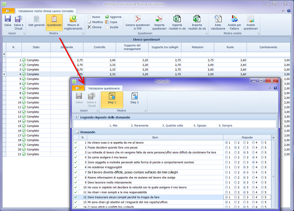This screenshot has height=211, width=294.
Task: Click Salva e Chiudi in main ribbon
Action: pyautogui.click(x=18, y=21)
